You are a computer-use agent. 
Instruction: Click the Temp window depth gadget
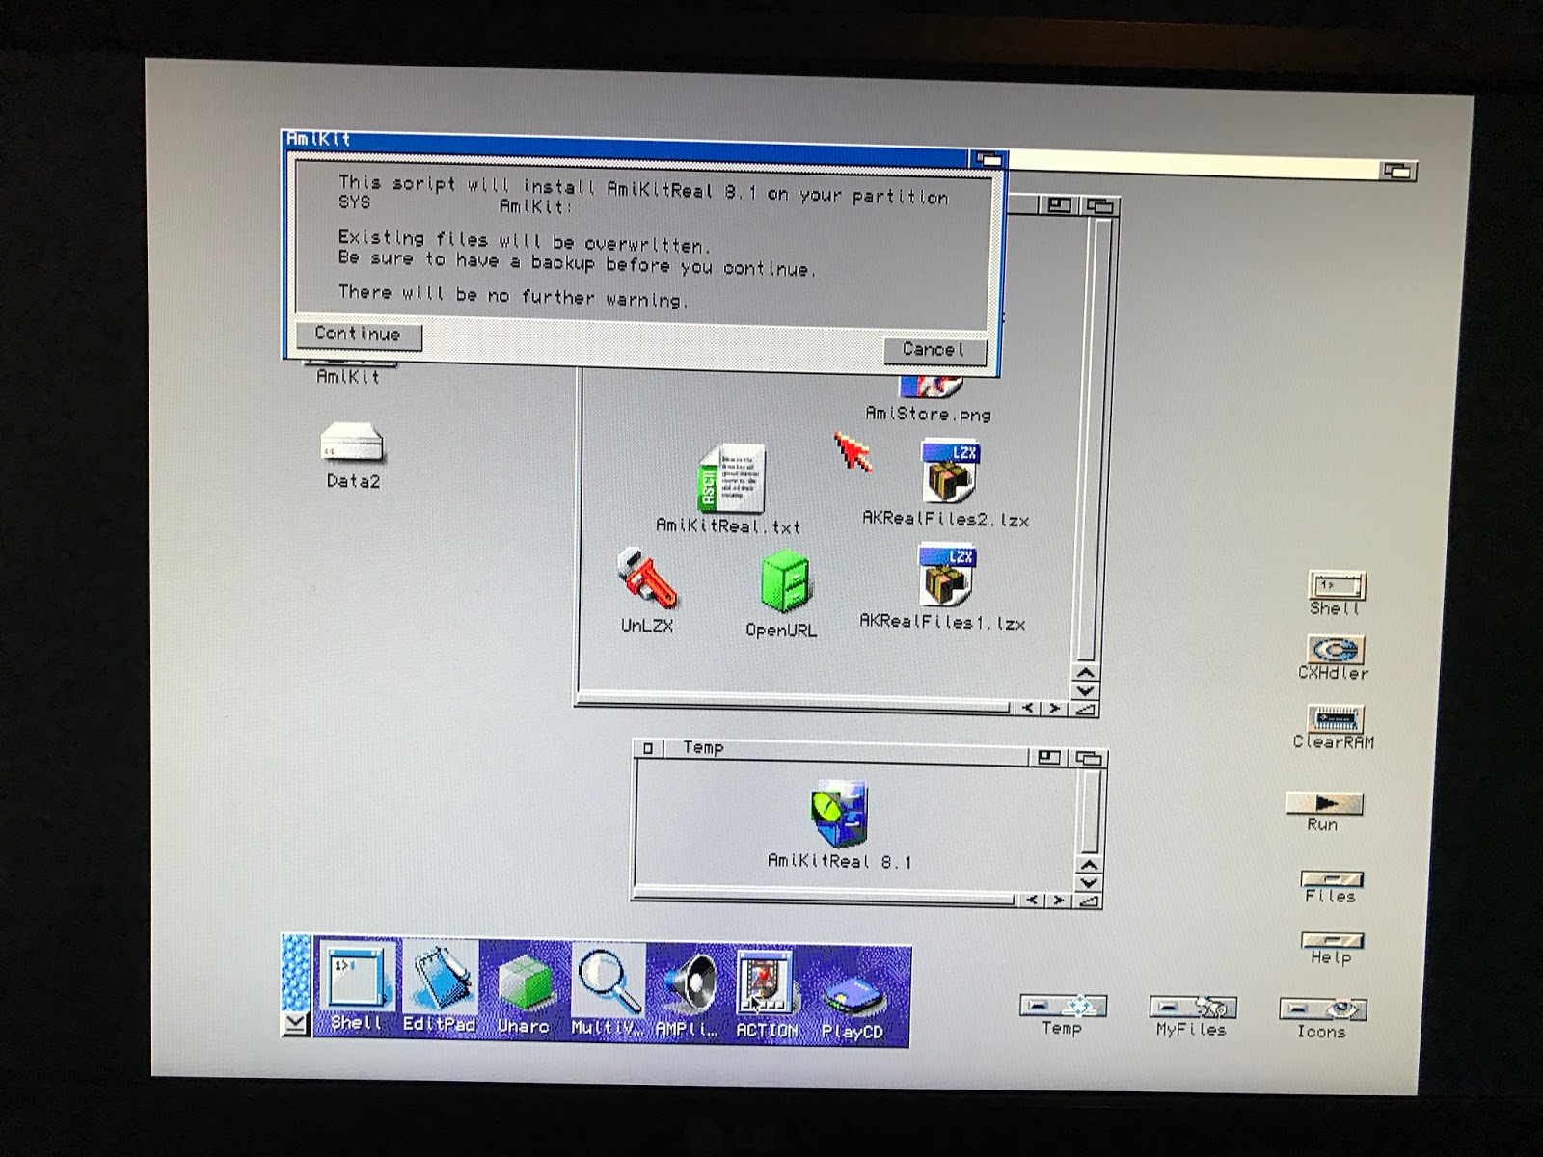[1088, 759]
